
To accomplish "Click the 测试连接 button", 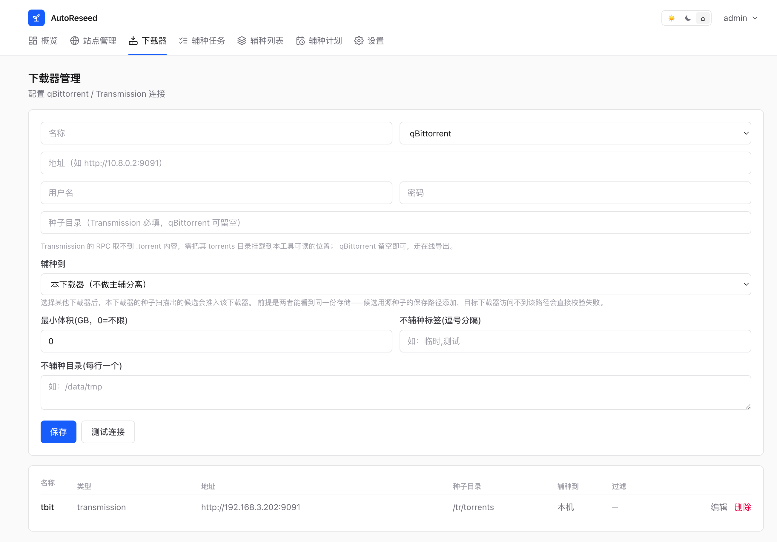I will coord(108,432).
